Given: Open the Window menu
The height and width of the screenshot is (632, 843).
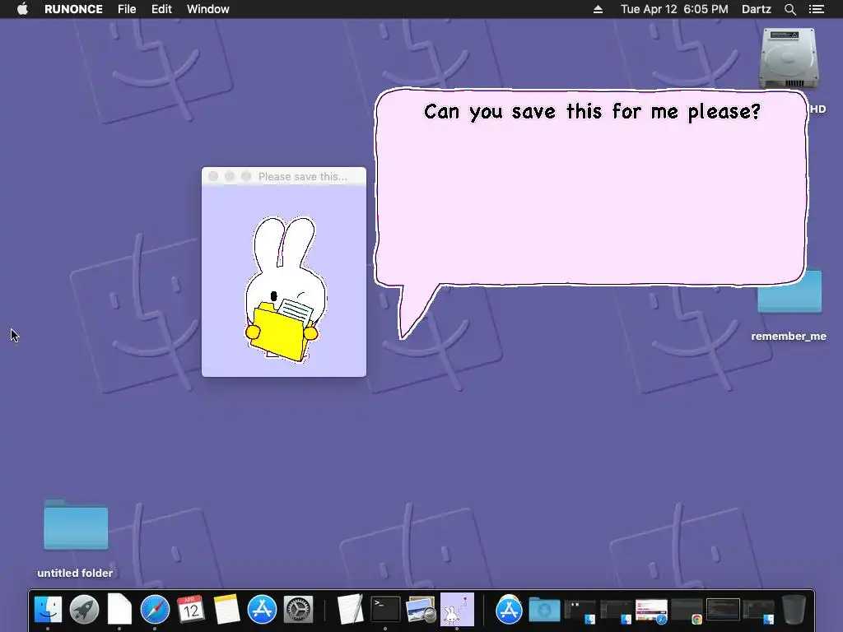Looking at the screenshot, I should pyautogui.click(x=208, y=9).
